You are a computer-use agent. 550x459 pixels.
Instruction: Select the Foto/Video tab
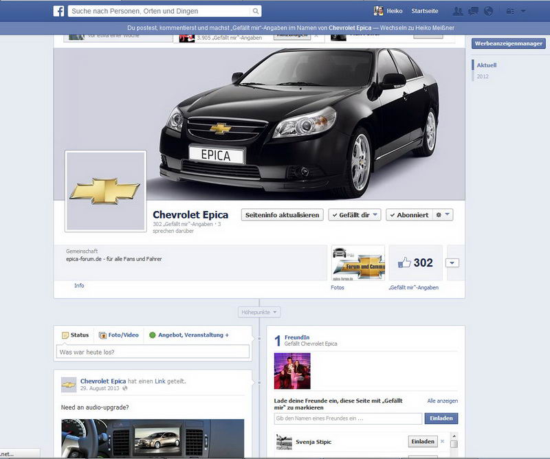coord(118,335)
